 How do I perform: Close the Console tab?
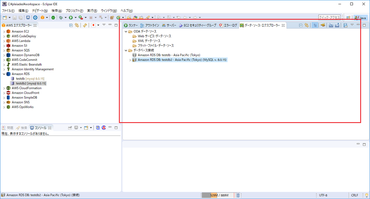(50, 127)
